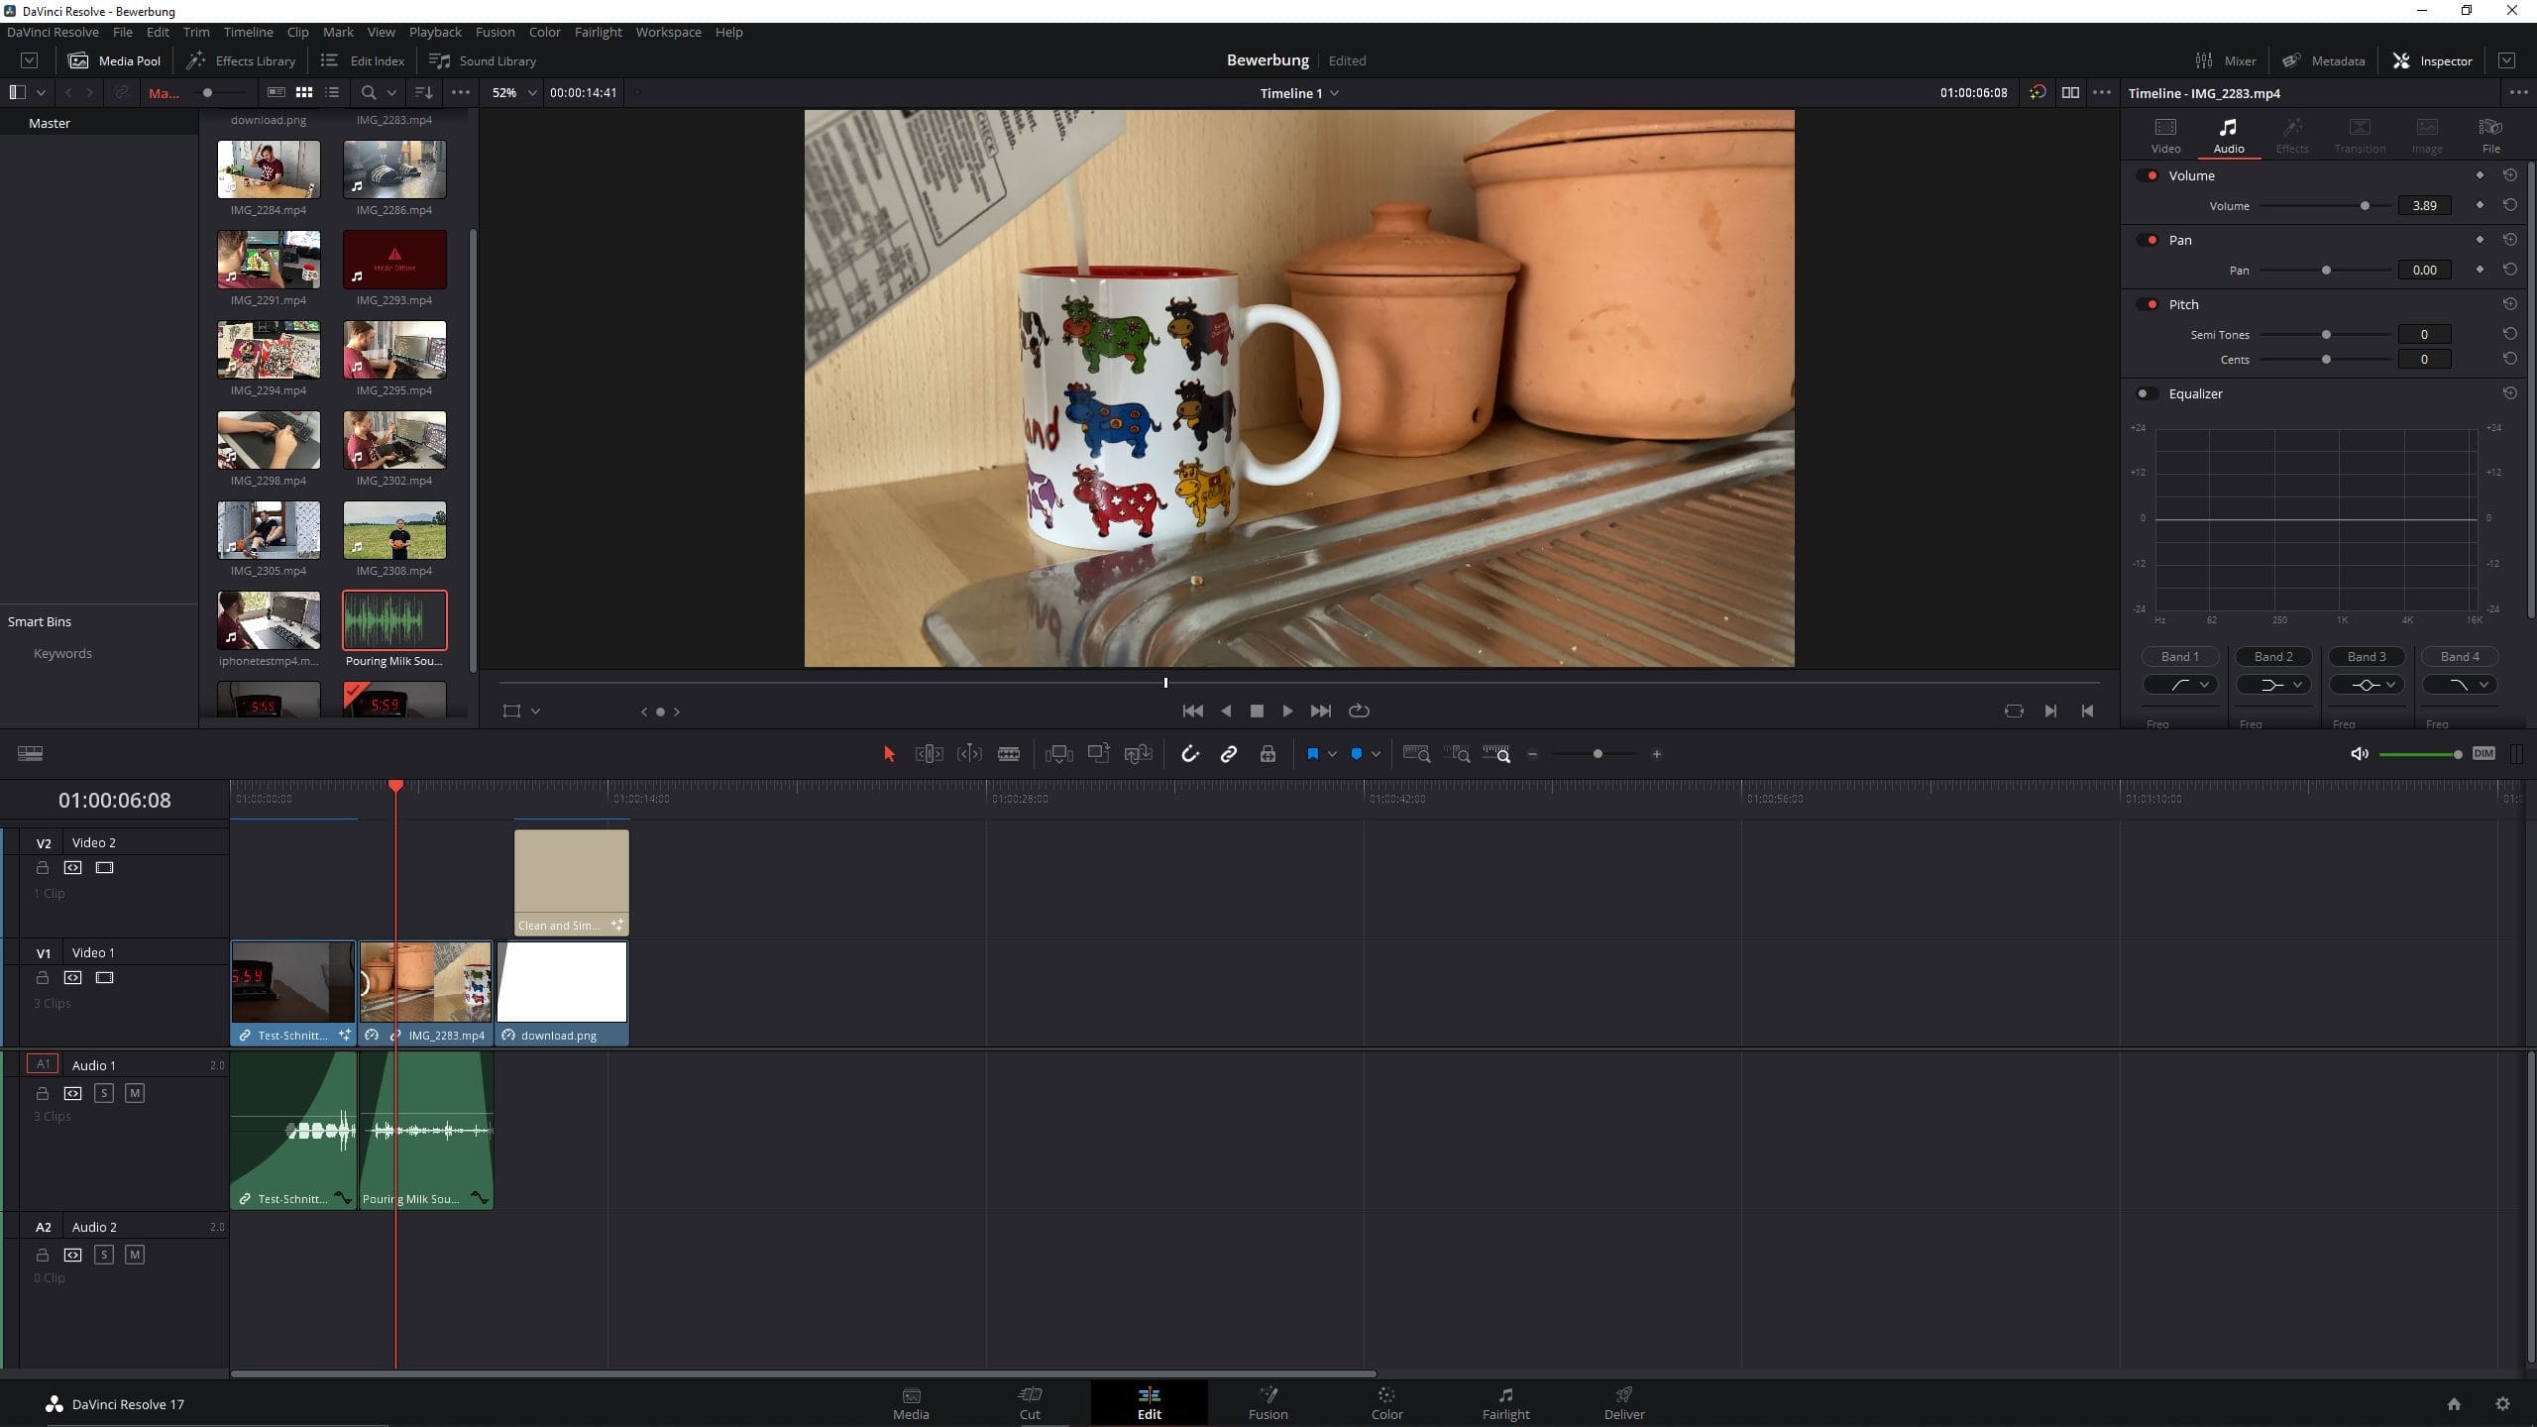Click the Match Frame icon in viewer
Screen dimensions: 2537x1427
point(2014,711)
